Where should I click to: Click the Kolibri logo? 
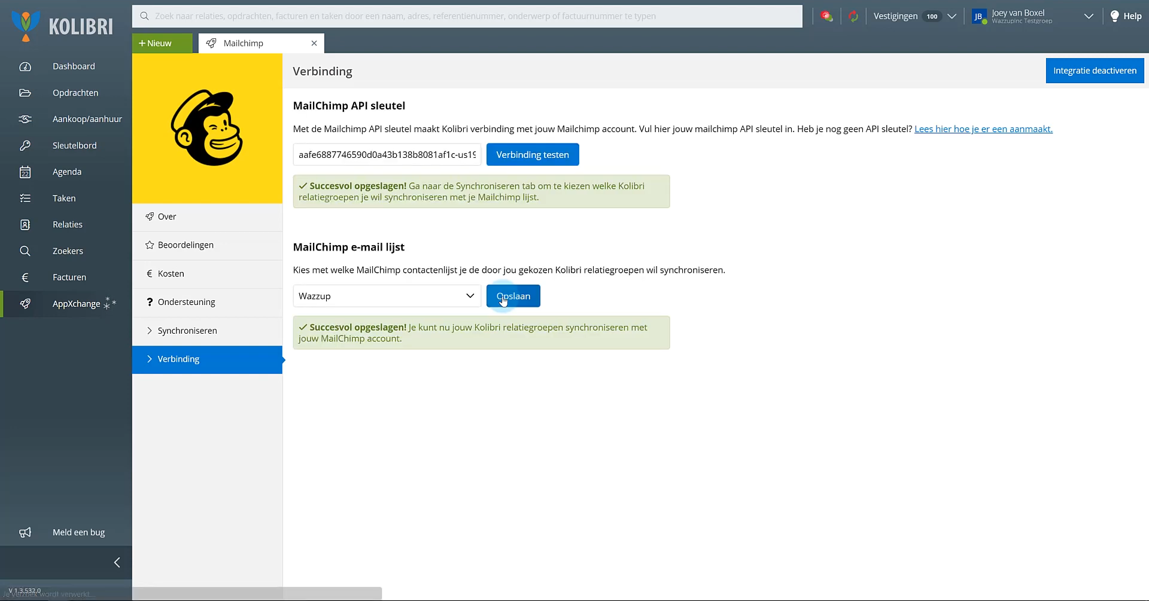(x=62, y=26)
